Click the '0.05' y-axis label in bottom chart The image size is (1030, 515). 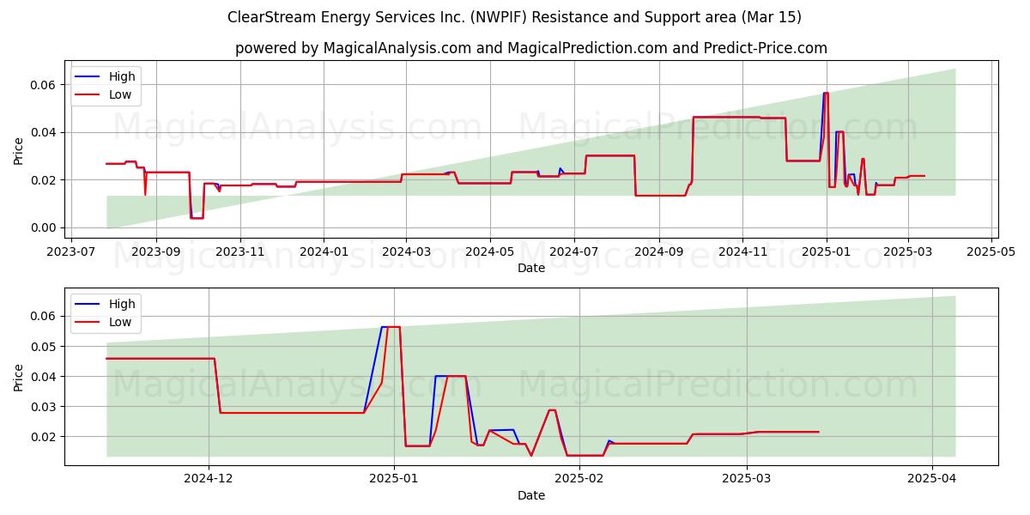(45, 347)
